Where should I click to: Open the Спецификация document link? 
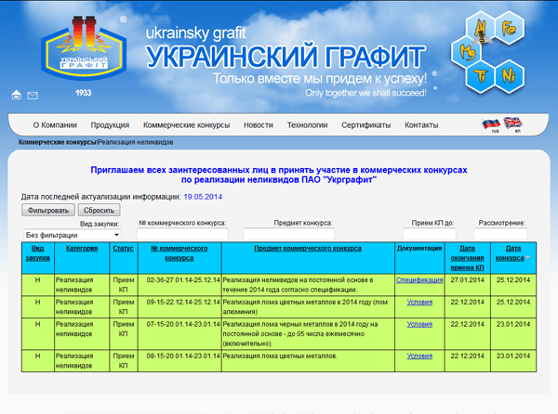pos(419,279)
